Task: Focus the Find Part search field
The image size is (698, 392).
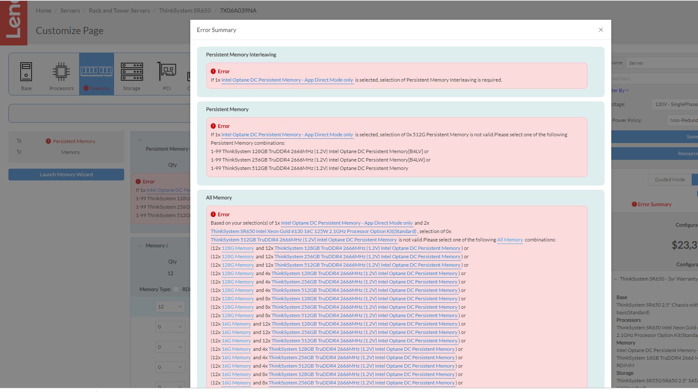Action: click(x=654, y=79)
